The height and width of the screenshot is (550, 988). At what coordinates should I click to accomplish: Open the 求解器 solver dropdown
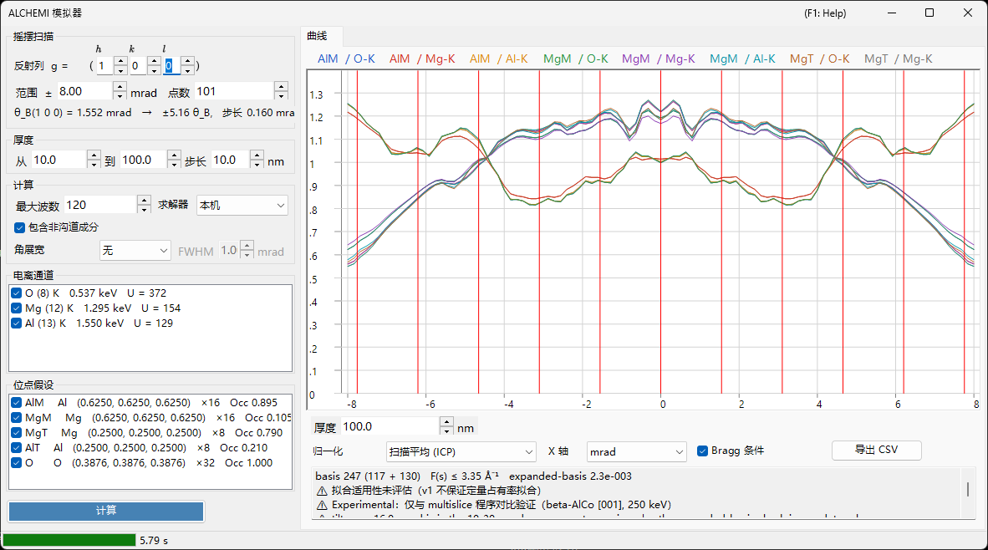coord(242,206)
